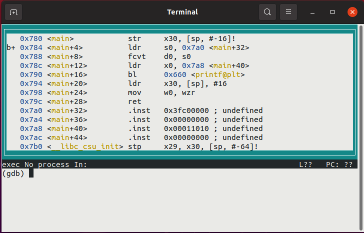This screenshot has height=233, width=364.
Task: Click the printf@plt symbol
Action: [x=218, y=74]
